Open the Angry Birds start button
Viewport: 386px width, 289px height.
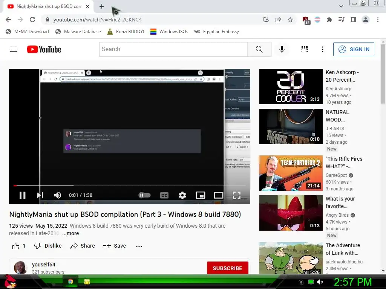(10, 281)
